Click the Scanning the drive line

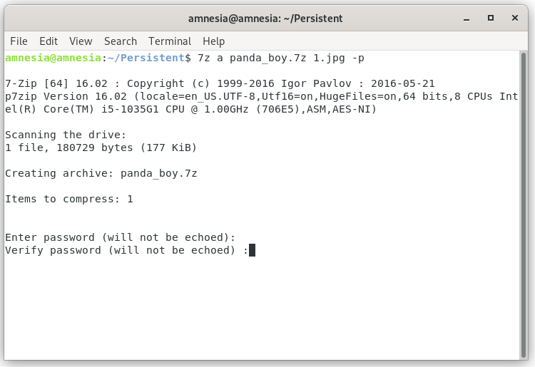tap(66, 135)
